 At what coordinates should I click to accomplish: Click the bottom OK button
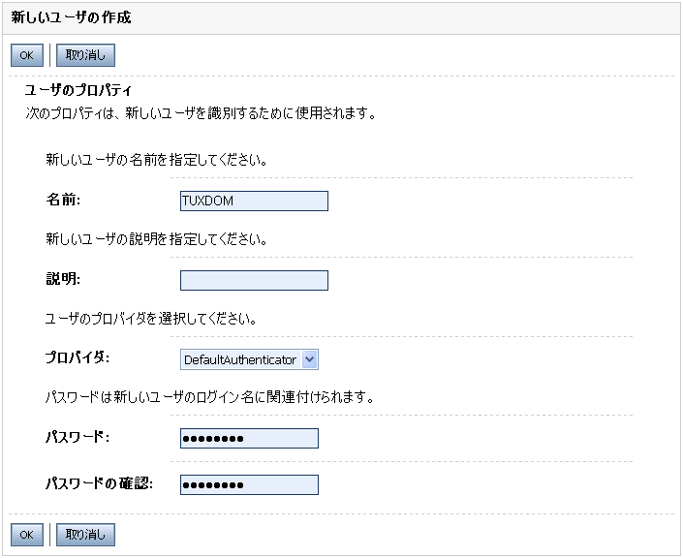click(27, 535)
